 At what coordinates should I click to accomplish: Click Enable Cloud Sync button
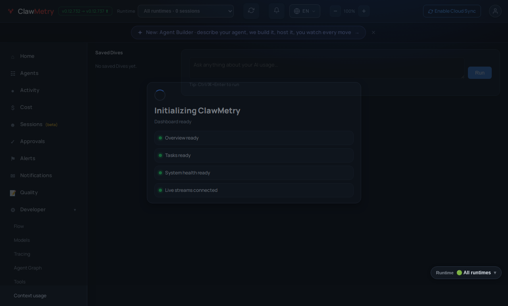(x=452, y=11)
